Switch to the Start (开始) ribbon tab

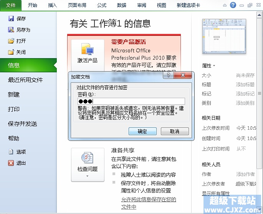(x=32, y=5)
